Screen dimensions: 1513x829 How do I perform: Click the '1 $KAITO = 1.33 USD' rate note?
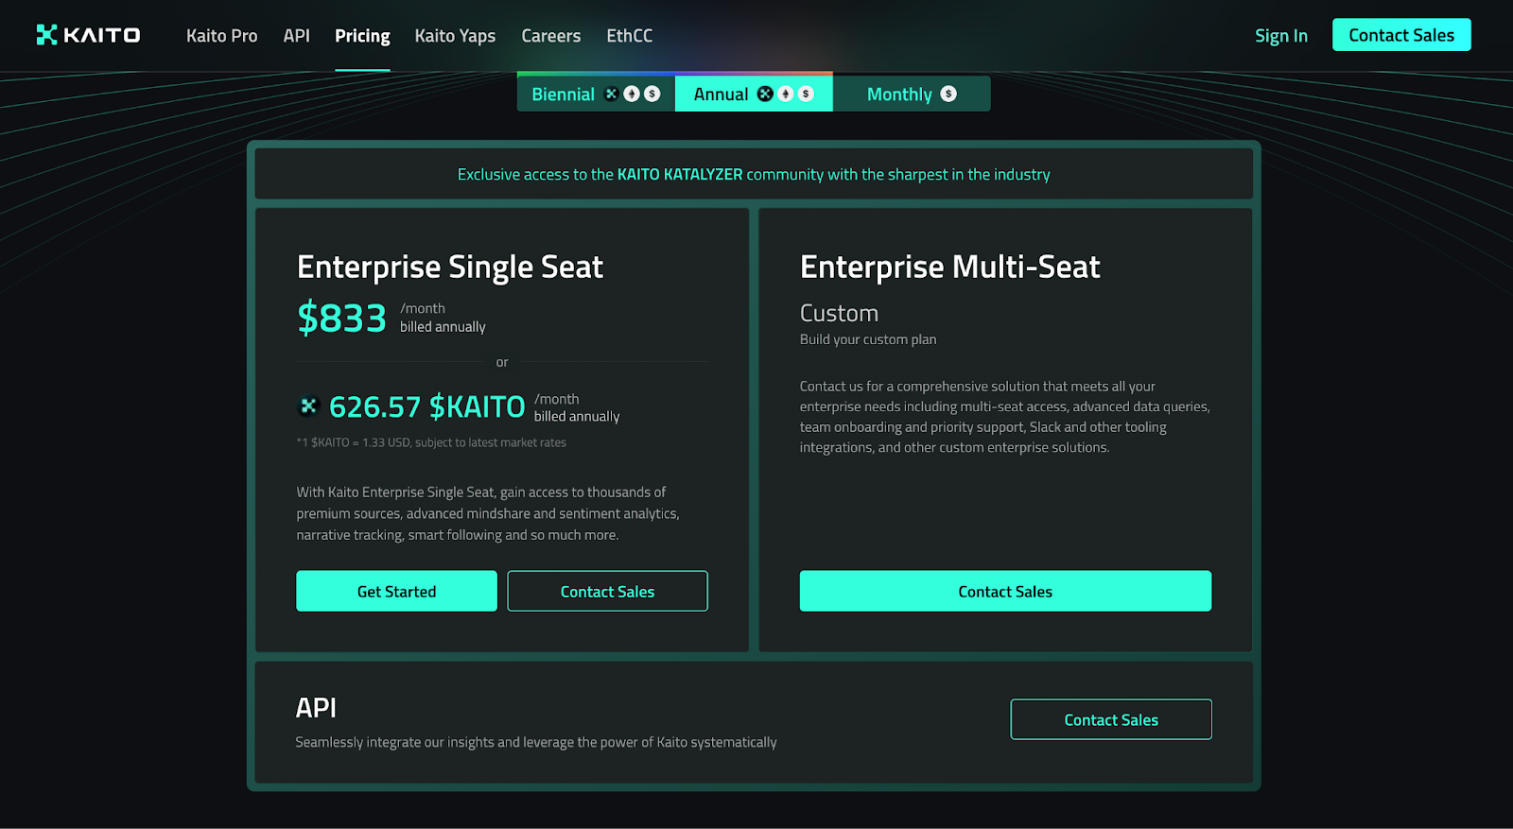click(431, 442)
